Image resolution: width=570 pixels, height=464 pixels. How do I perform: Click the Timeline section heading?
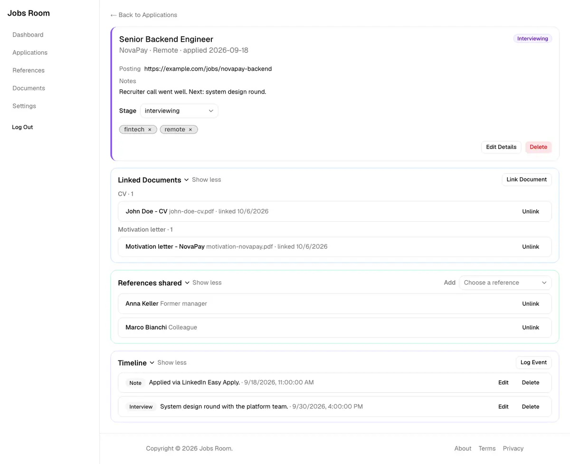(x=132, y=363)
